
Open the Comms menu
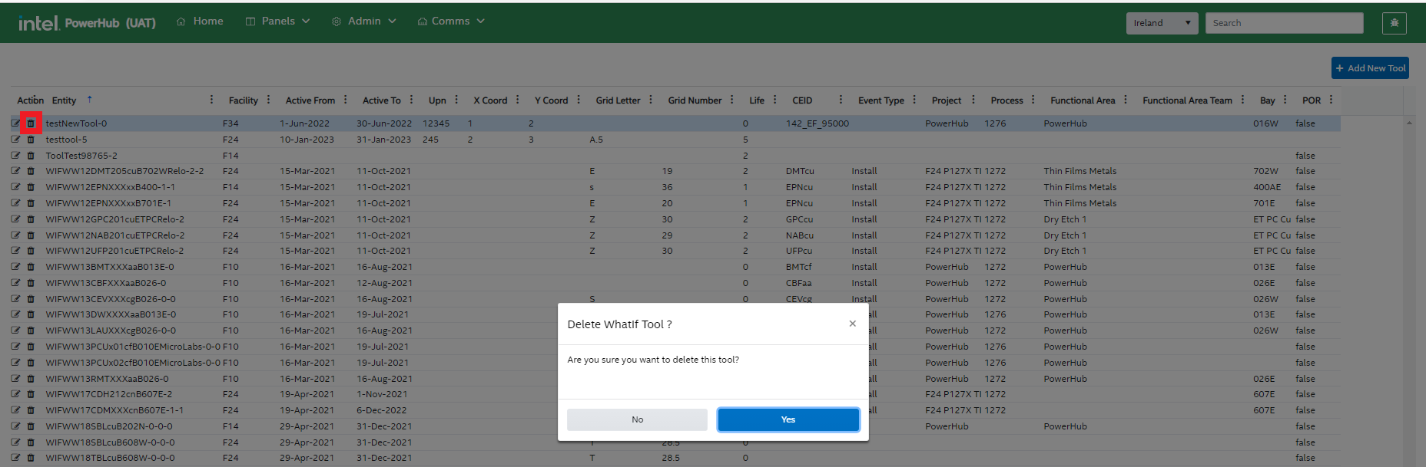pyautogui.click(x=451, y=21)
